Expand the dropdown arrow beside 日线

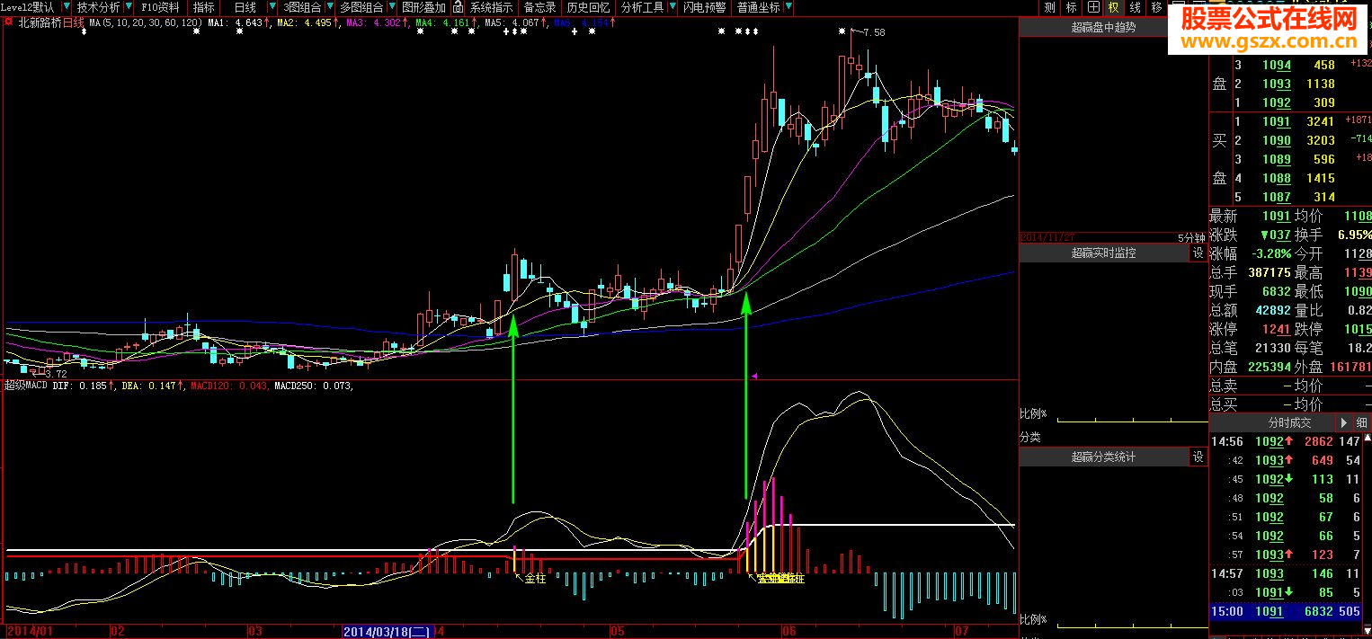[x=272, y=7]
